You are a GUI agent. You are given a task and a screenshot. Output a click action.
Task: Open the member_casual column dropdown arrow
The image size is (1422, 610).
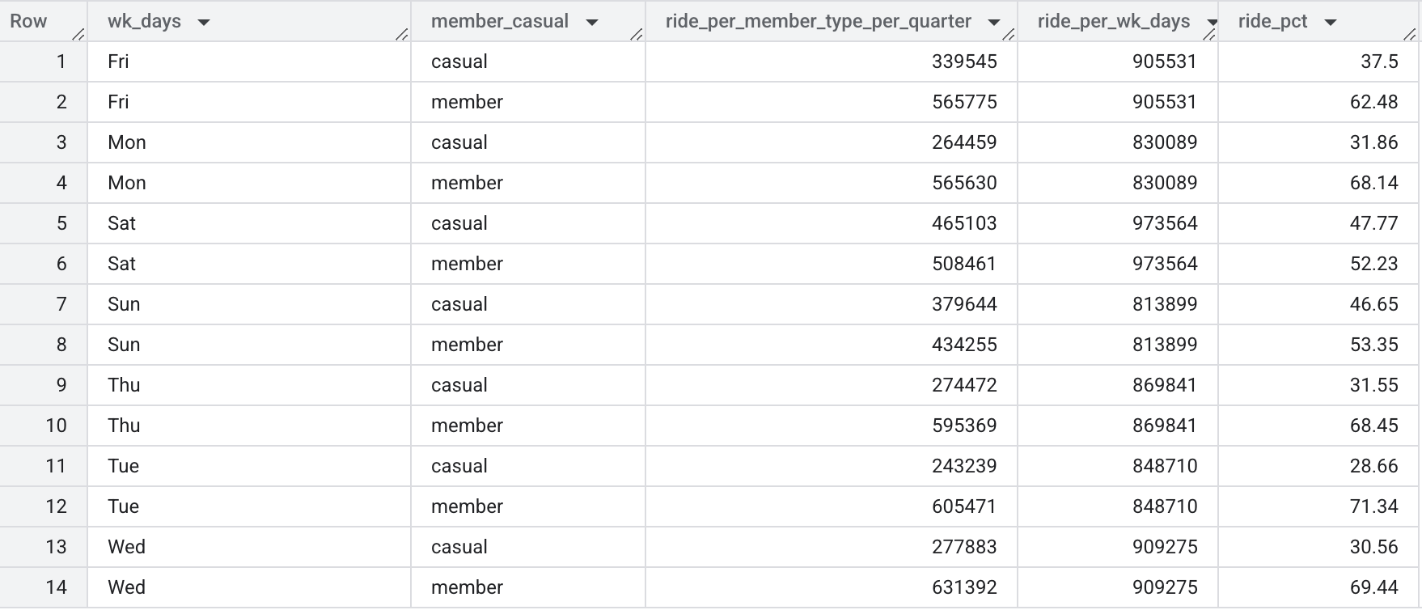[x=592, y=23]
